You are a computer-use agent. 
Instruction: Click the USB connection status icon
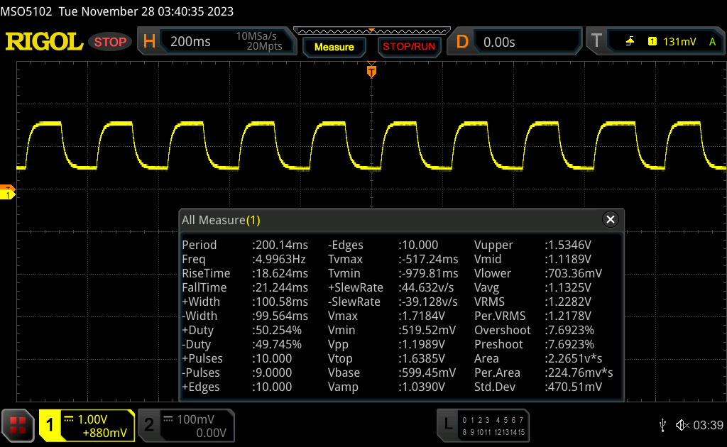pos(662,425)
